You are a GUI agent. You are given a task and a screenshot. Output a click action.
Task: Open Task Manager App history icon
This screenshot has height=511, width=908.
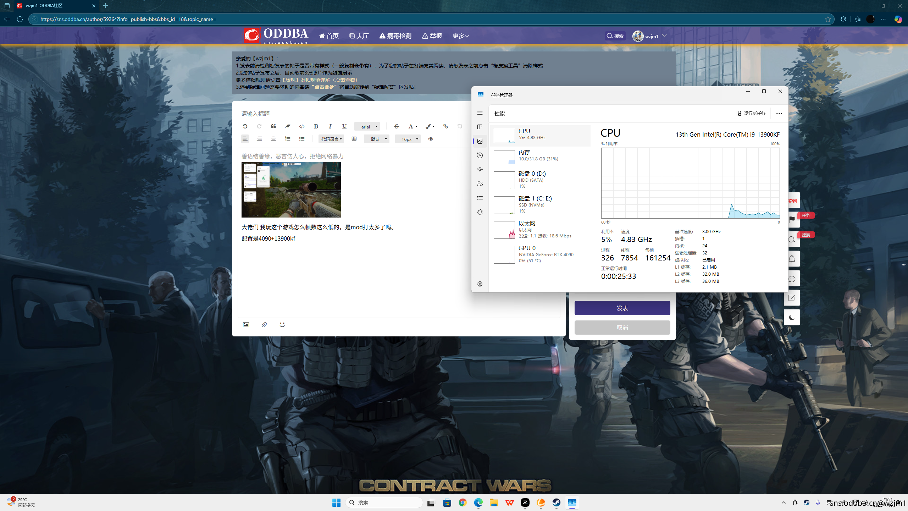[480, 155]
